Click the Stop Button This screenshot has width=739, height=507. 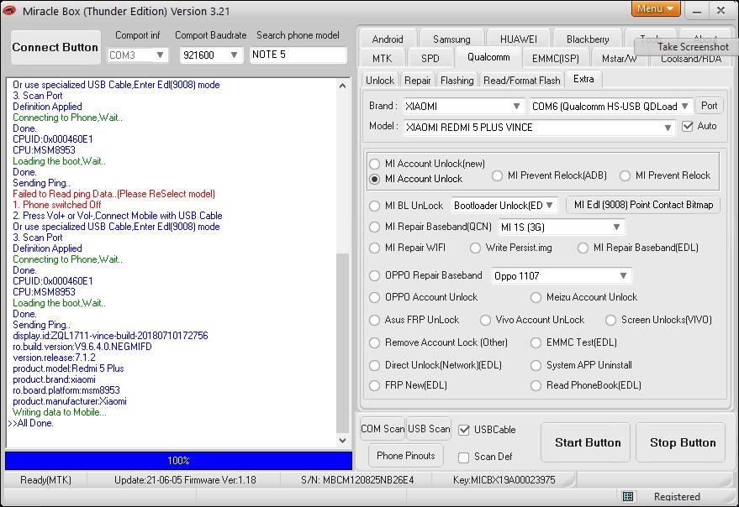click(x=680, y=442)
